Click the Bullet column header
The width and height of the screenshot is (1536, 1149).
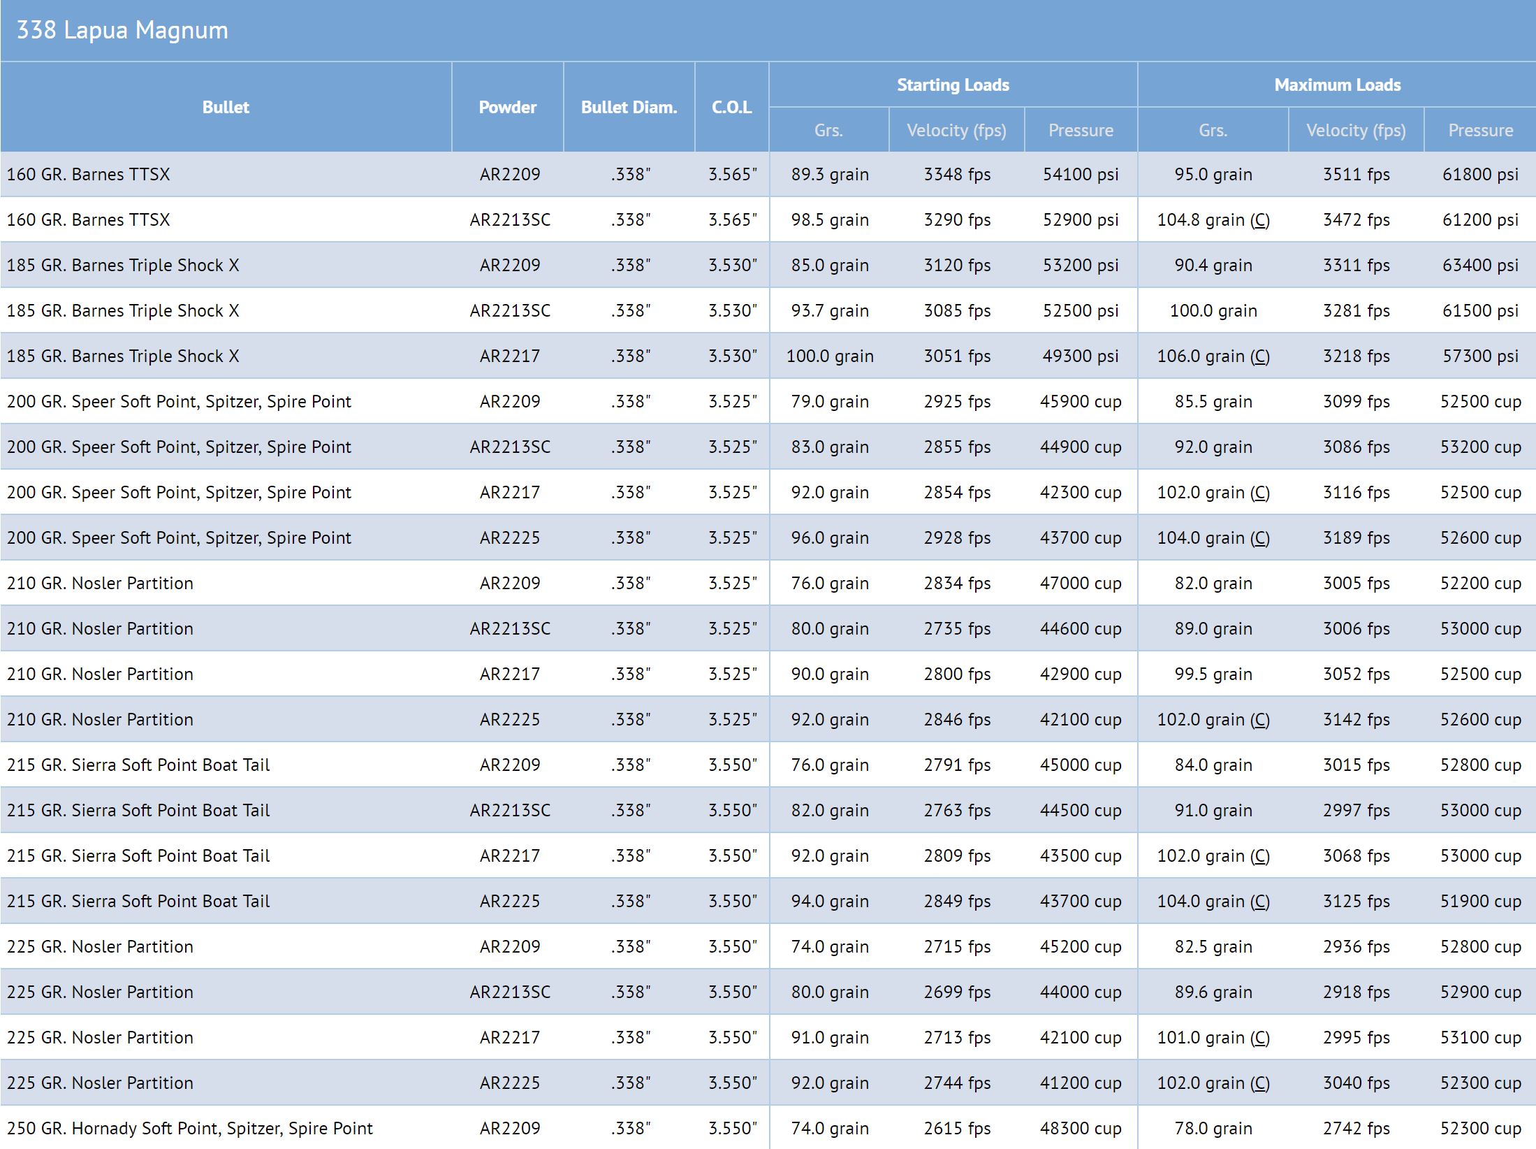[226, 107]
